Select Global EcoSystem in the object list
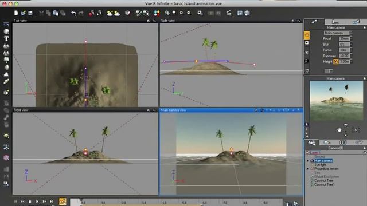Screen dimensions: 367x206 click(x=326, y=177)
